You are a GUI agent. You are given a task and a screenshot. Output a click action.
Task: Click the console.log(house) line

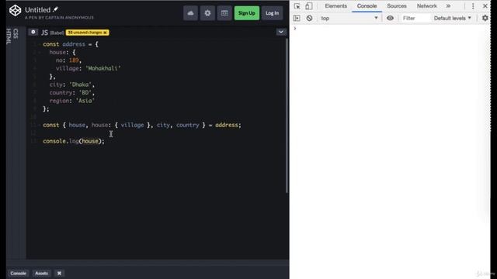(x=74, y=141)
